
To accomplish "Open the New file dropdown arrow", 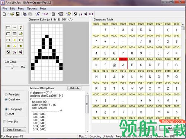I will (8, 14).
